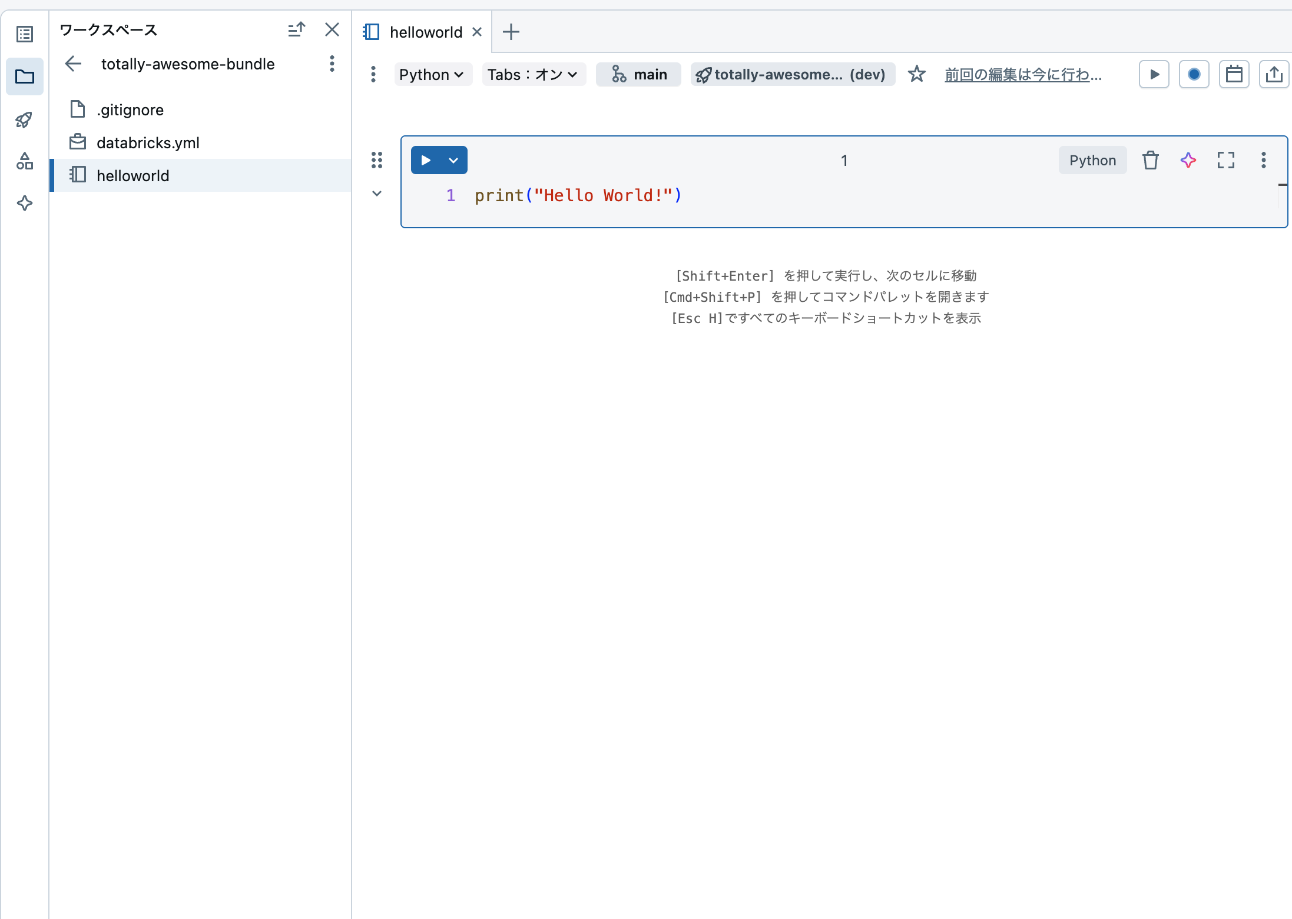
Task: Open the cell run options chevron
Action: tap(453, 159)
